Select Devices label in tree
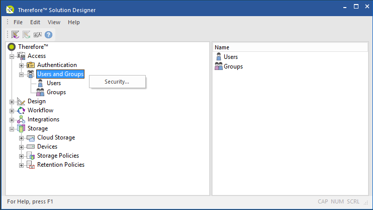Image resolution: width=373 pixels, height=210 pixels. tap(47, 147)
